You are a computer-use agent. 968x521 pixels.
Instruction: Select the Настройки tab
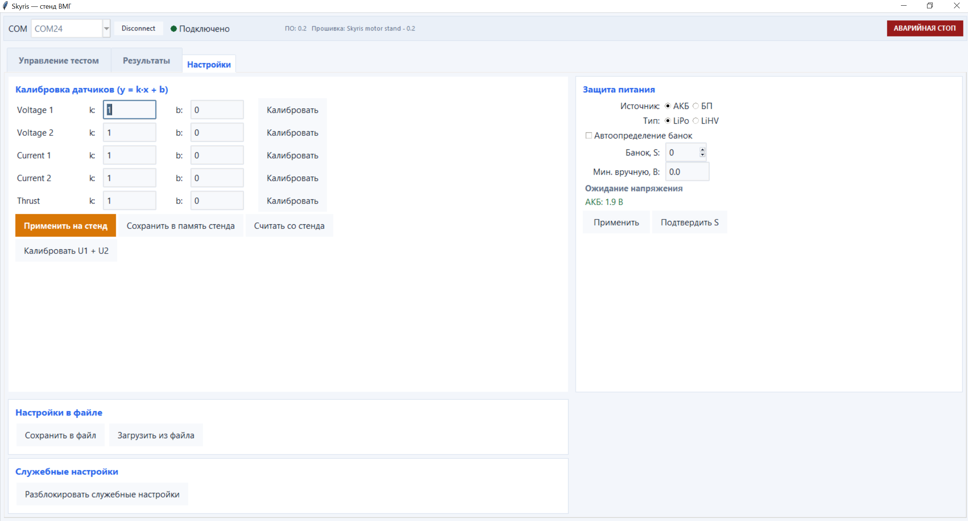209,64
